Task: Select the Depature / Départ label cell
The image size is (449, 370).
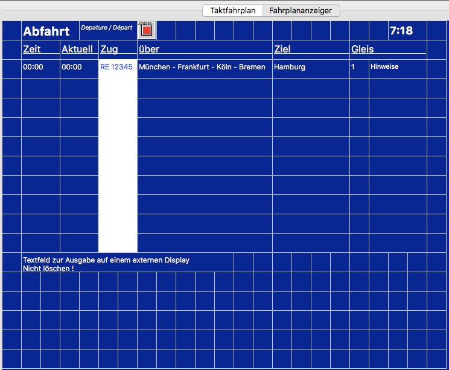Action: [107, 28]
